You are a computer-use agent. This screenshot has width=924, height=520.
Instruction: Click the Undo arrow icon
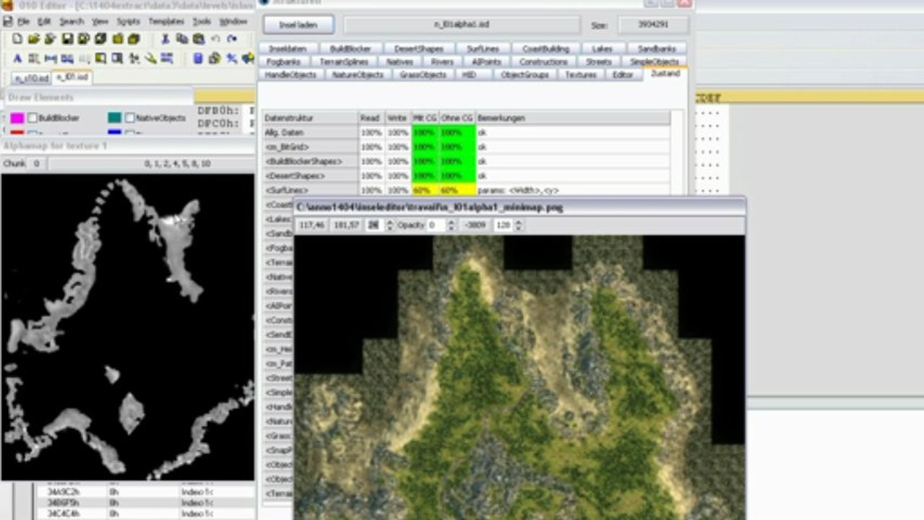(215, 39)
